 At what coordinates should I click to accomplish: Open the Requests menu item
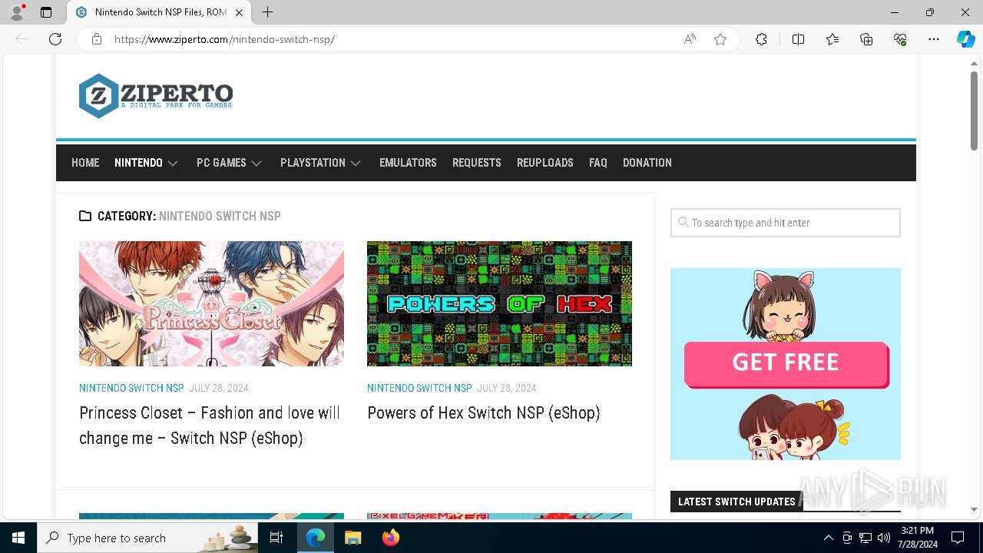click(476, 163)
